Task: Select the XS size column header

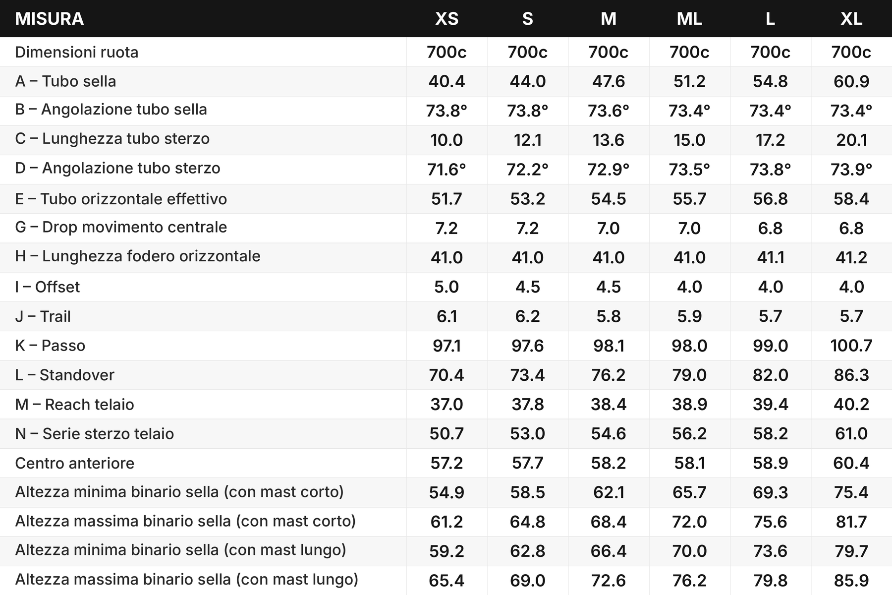Action: 446,19
